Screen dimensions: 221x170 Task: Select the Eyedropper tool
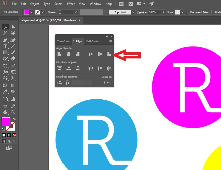(5, 92)
